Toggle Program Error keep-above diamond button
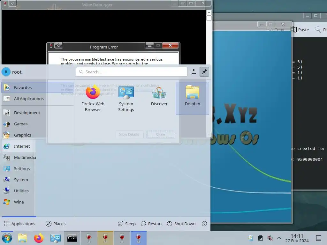The width and height of the screenshot is (327, 245). 59,45
